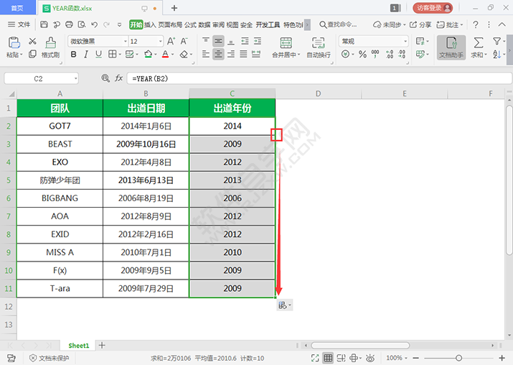Click the Save icon in quick toolbar
513x365 pixels.
click(44, 24)
